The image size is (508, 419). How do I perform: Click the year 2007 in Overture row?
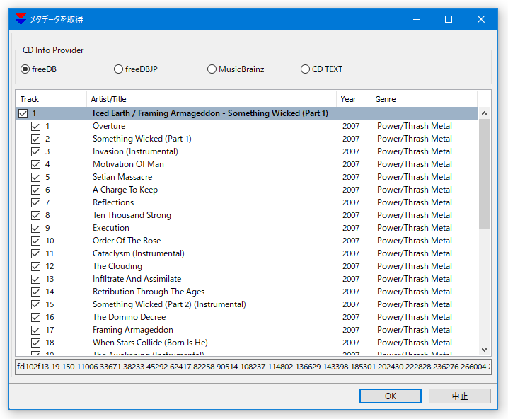[351, 126]
